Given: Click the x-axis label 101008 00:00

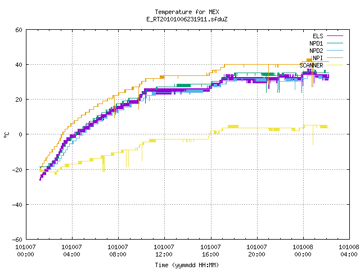Looking at the screenshot, I should pos(303,251).
